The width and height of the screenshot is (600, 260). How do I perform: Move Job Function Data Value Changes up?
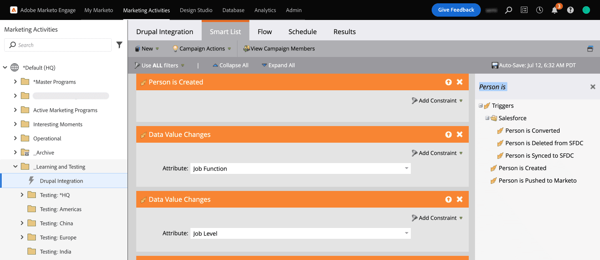pos(448,134)
